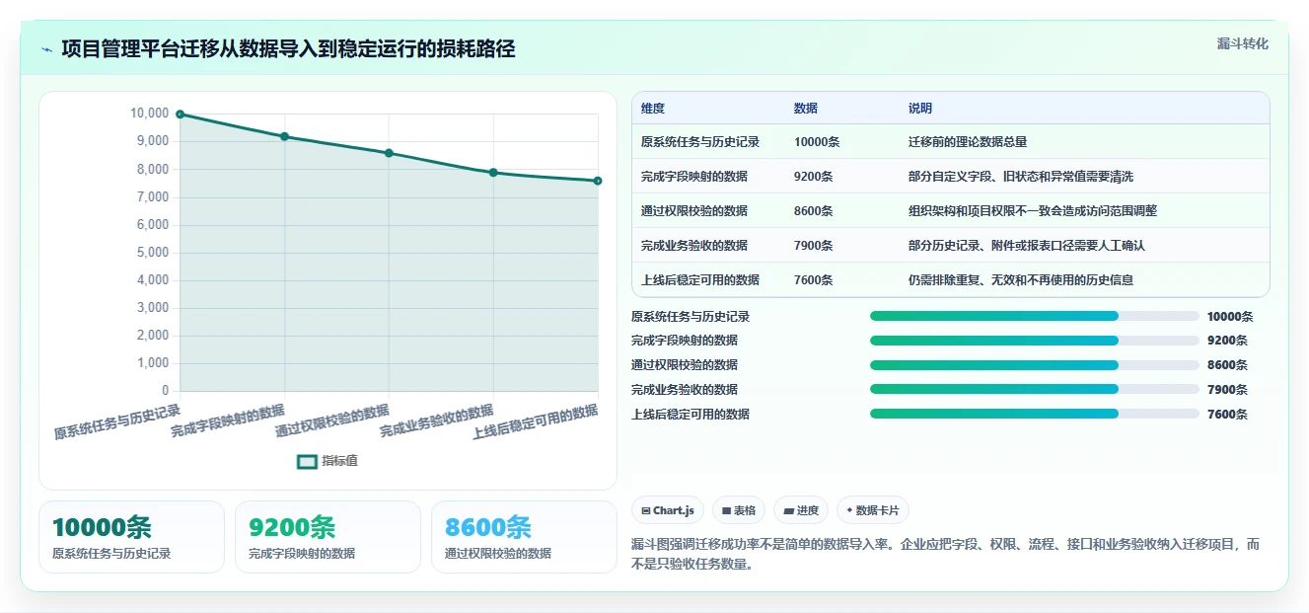Click the sparkle icon in the 数据卡片 pill
The width and height of the screenshot is (1309, 613).
click(x=849, y=510)
